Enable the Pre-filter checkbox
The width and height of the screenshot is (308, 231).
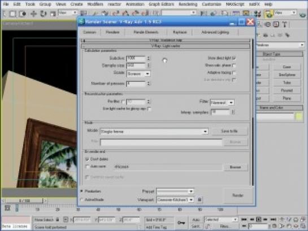pyautogui.click(x=123, y=102)
